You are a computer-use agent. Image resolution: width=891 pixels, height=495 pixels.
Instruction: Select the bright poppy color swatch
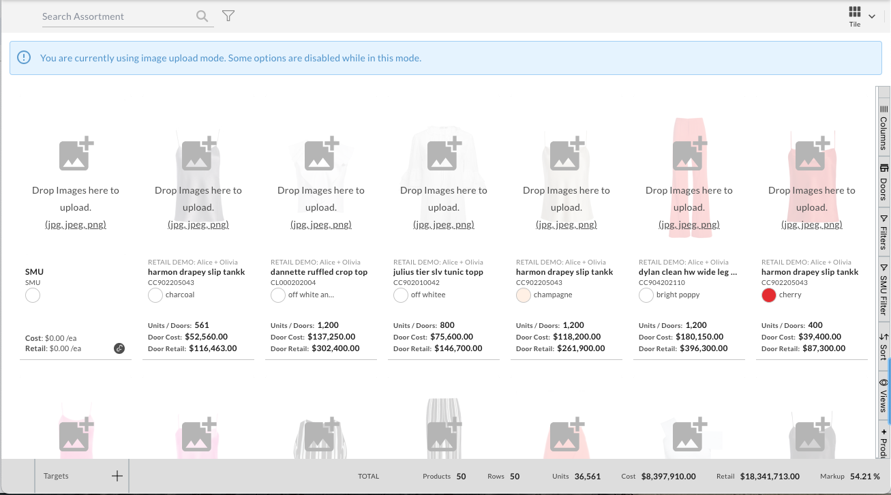click(646, 295)
